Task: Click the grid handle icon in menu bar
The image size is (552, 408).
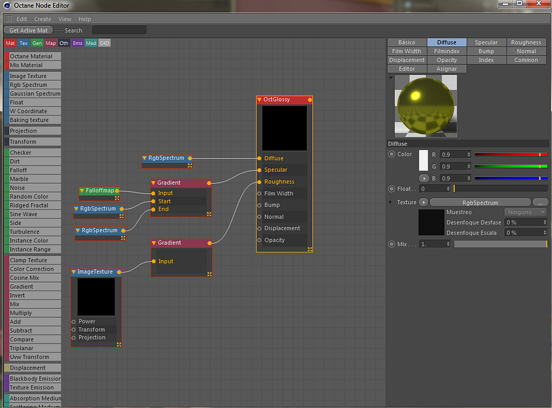Action: click(x=9, y=19)
